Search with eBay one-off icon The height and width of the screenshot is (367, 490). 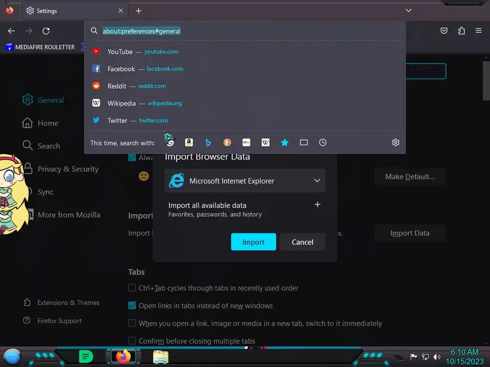tap(246, 142)
